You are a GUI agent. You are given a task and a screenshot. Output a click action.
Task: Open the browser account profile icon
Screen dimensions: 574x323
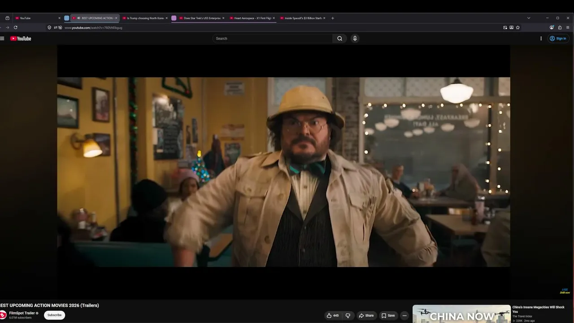coord(552,27)
